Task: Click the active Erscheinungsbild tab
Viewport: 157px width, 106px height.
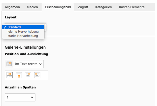Action: (58, 7)
